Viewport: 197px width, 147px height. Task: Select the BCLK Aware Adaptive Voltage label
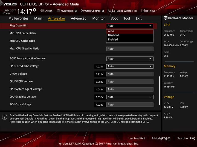[28, 59]
